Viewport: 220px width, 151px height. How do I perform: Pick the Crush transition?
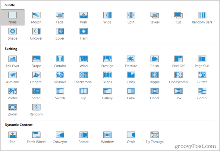(155, 61)
